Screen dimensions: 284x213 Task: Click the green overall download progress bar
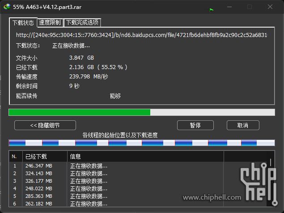point(142,112)
